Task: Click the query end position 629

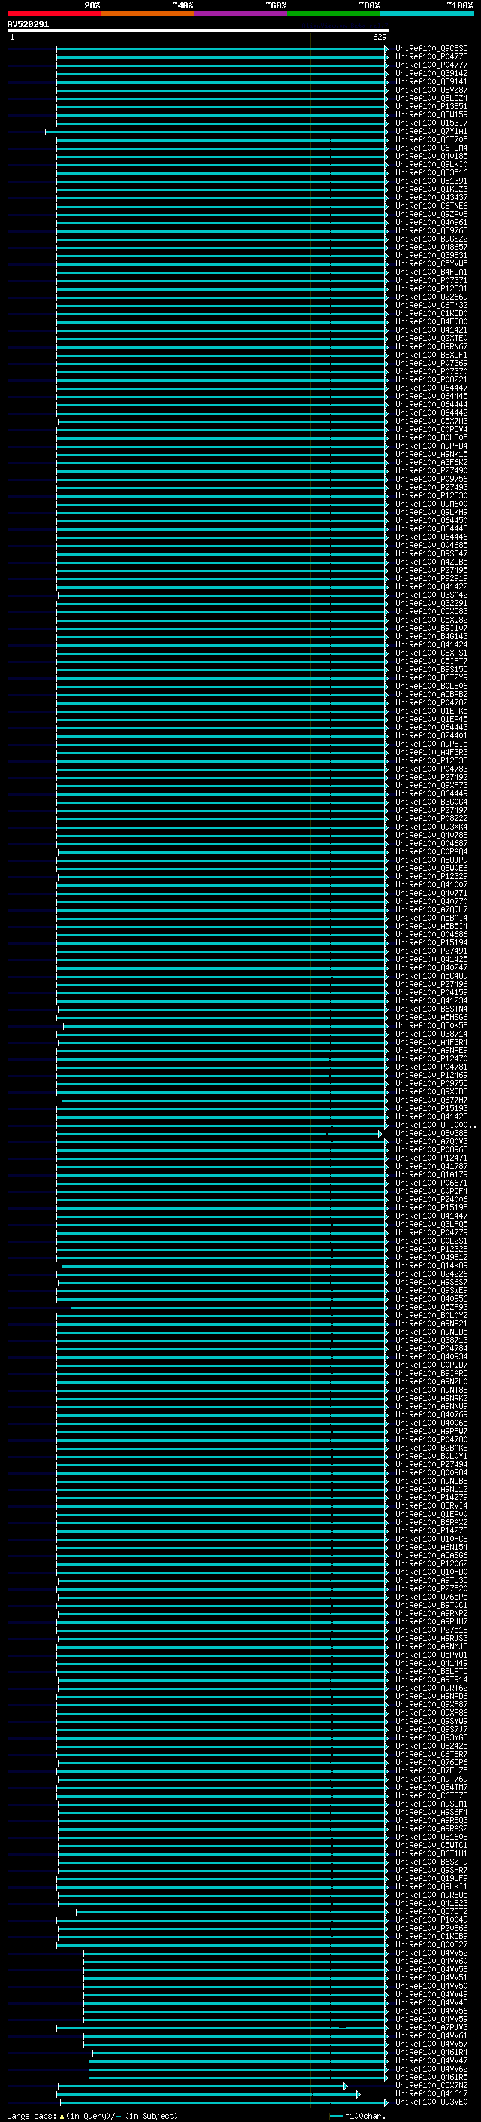Action: click(x=380, y=37)
